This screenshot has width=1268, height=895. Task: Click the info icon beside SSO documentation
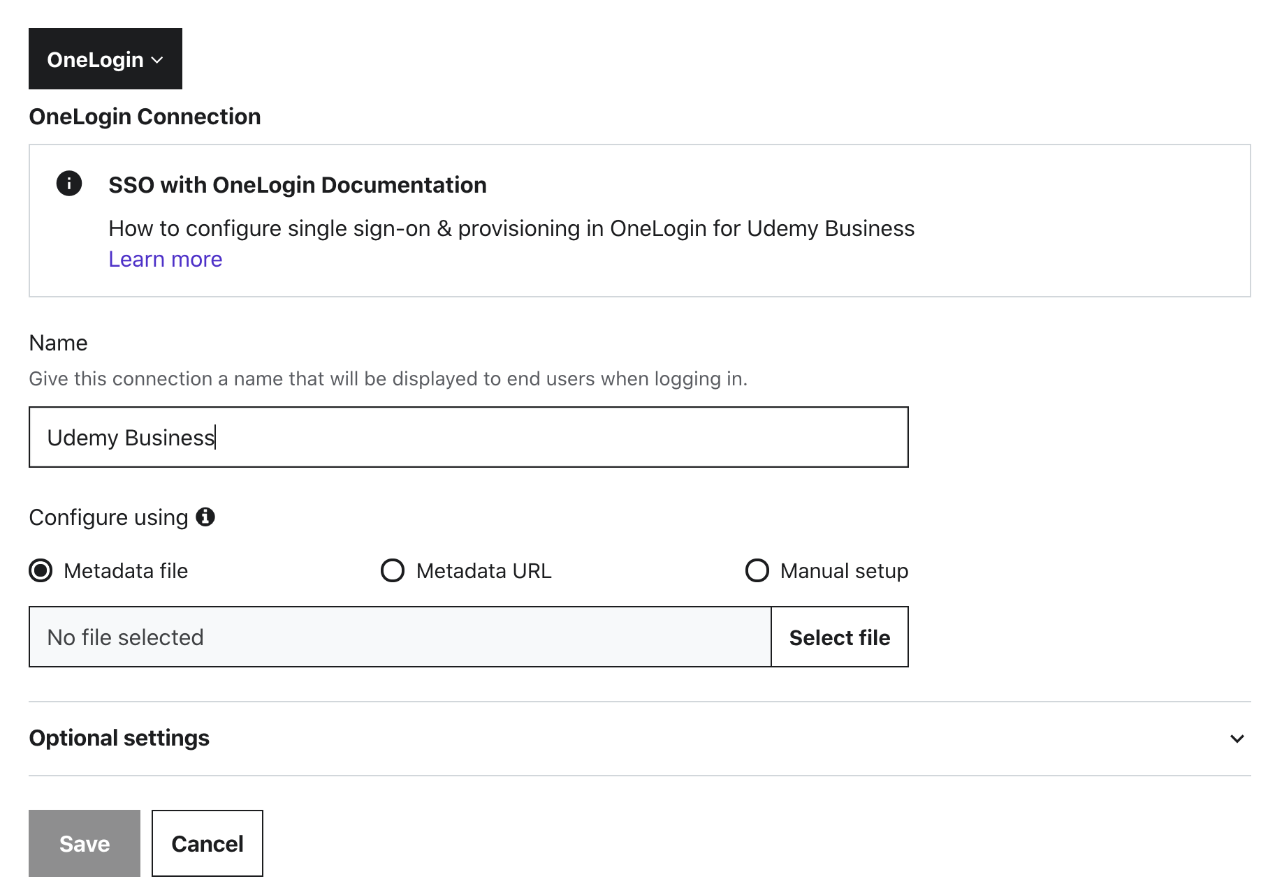(x=68, y=184)
